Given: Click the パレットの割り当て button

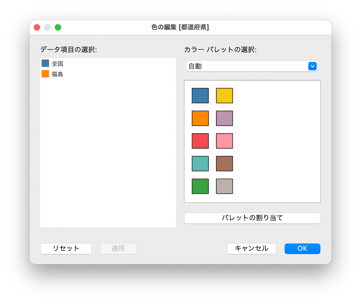Looking at the screenshot, I should tap(252, 218).
